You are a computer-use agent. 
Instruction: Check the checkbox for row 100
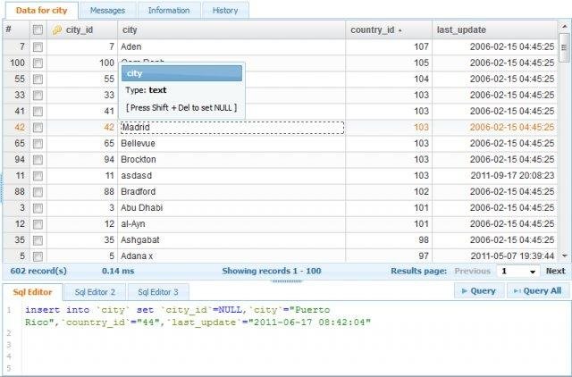(38, 63)
